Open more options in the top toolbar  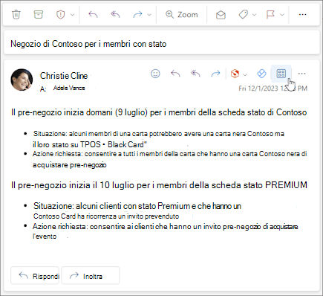(302, 15)
